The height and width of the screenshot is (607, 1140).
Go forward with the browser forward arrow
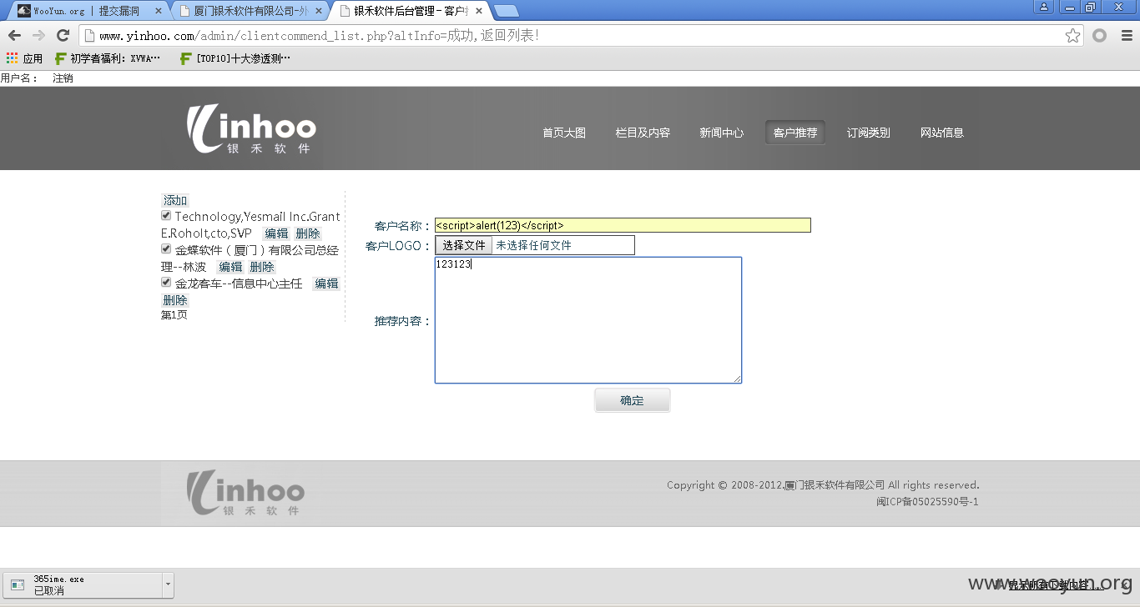pos(38,35)
